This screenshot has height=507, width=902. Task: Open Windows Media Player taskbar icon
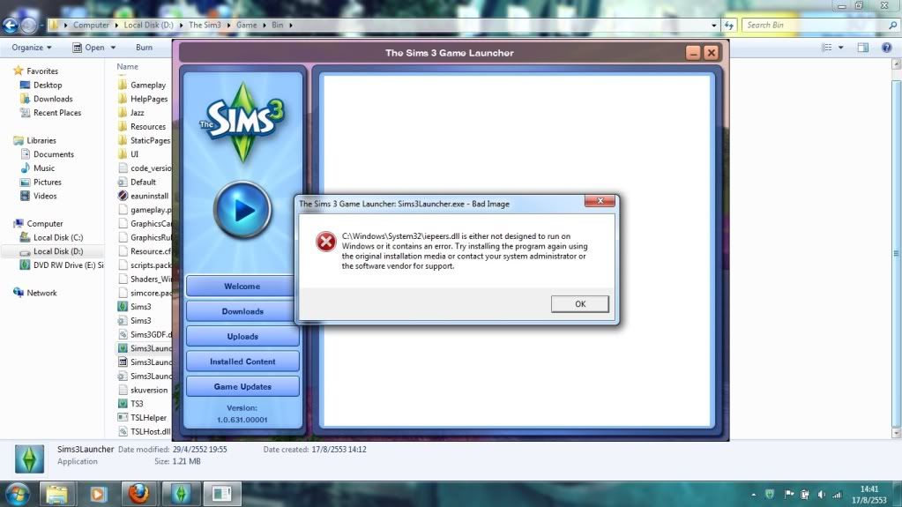pos(98,494)
